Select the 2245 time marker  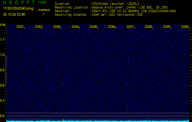93,27
